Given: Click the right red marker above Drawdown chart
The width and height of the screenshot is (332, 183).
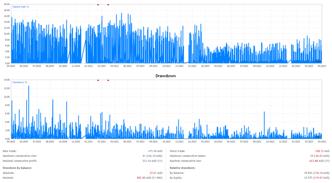Looking at the screenshot, I should [x=108, y=80].
